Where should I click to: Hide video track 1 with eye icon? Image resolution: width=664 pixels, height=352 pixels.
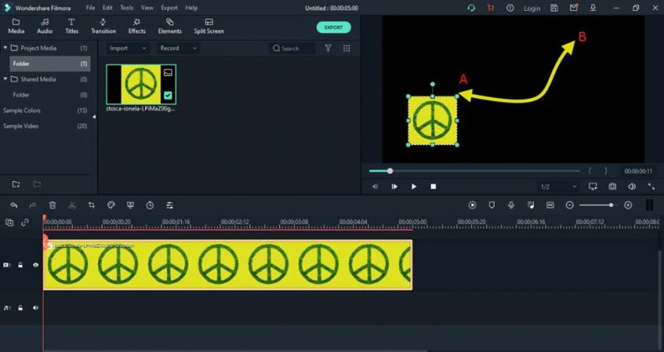(35, 265)
